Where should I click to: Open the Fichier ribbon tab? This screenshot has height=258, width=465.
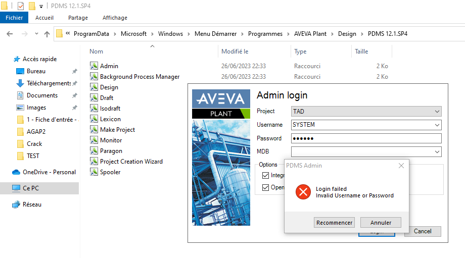(x=14, y=18)
